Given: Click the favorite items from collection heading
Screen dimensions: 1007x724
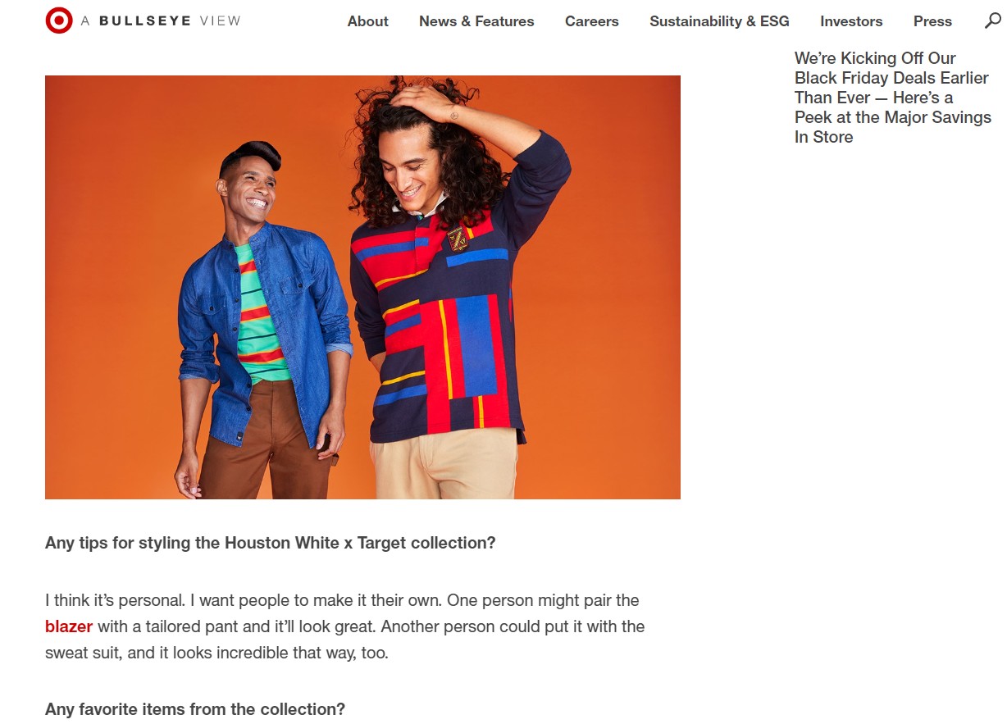Looking at the screenshot, I should pyautogui.click(x=195, y=709).
